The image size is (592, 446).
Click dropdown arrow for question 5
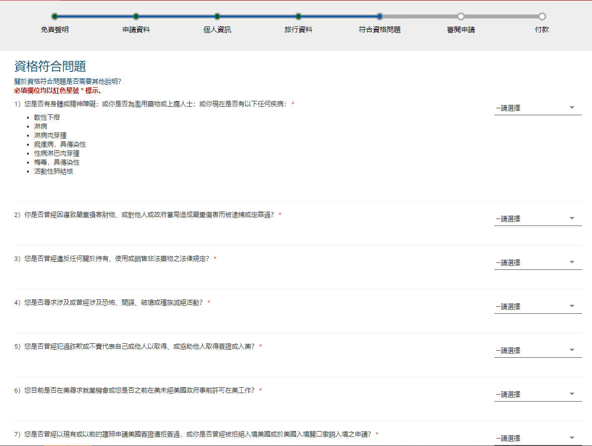(x=572, y=350)
